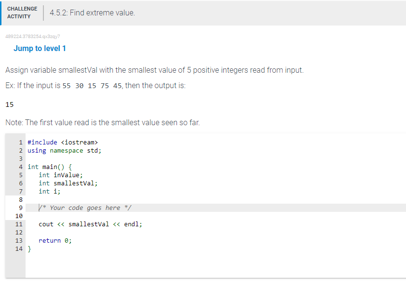406x286 pixels.
Task: Click the 'CHALLENGE ACTIVITY' header label
Action: (22, 13)
